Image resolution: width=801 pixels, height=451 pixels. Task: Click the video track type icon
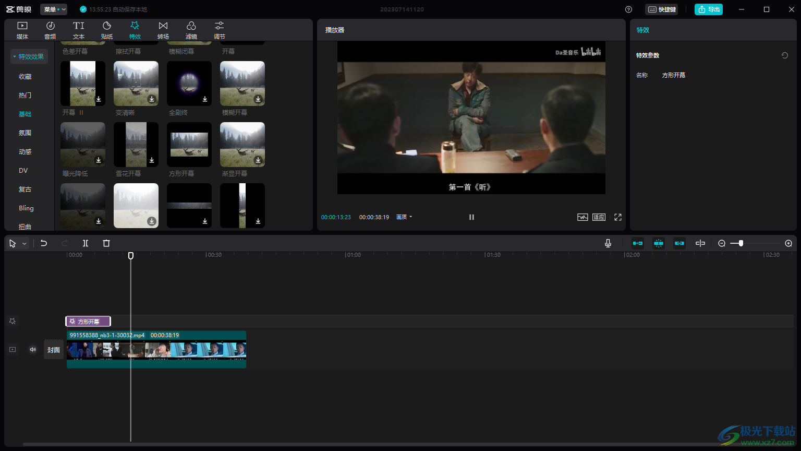coord(13,350)
